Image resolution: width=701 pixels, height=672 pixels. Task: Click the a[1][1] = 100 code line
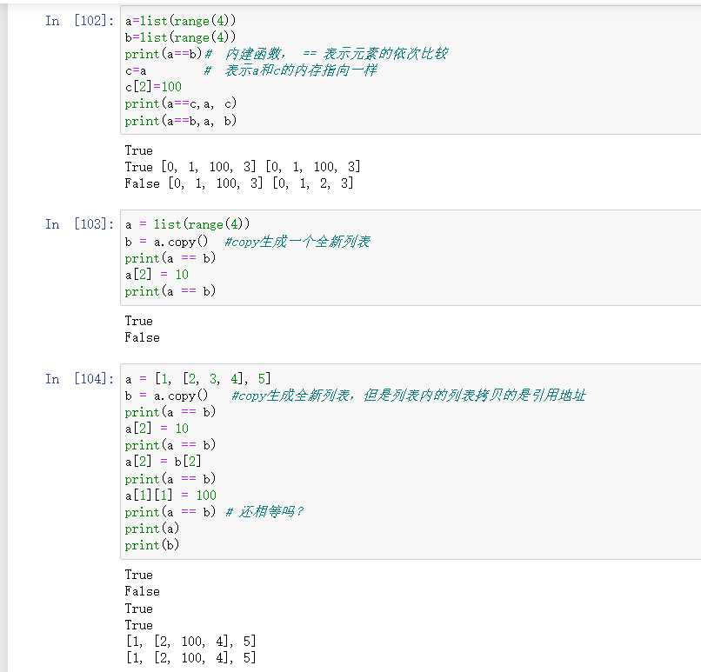point(170,496)
